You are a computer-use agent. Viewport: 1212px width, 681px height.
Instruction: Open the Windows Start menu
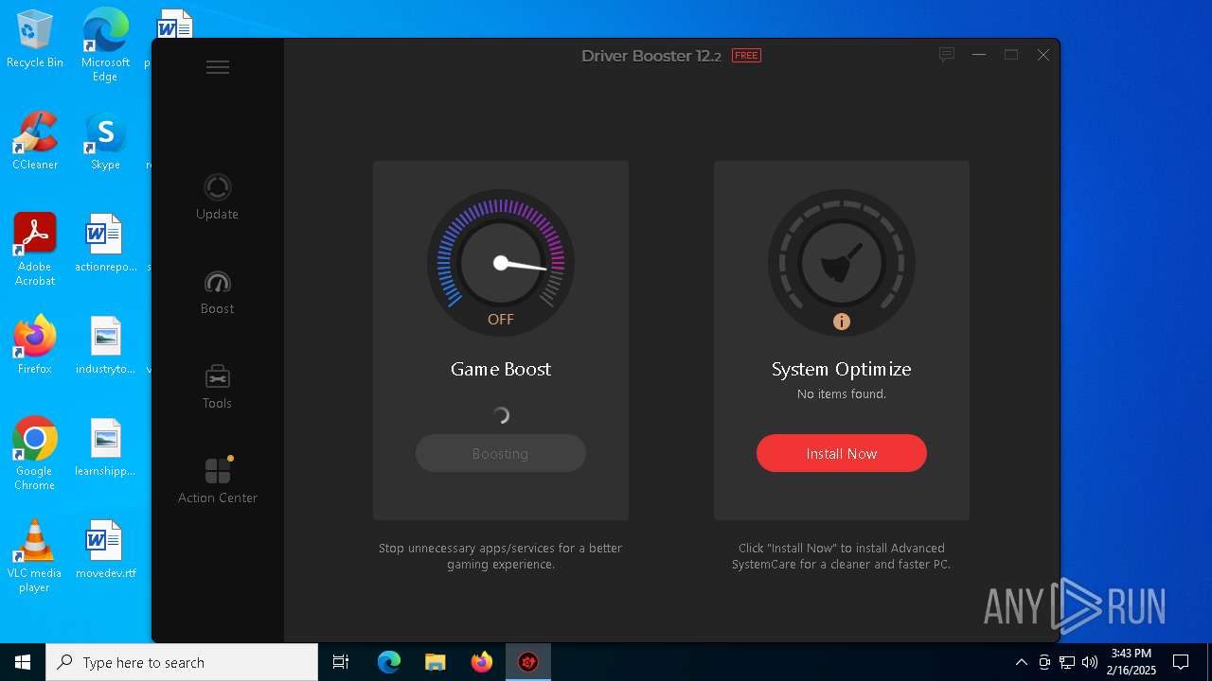[23, 662]
